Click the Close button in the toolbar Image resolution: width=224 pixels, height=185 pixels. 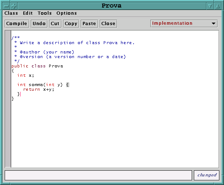pos(108,24)
